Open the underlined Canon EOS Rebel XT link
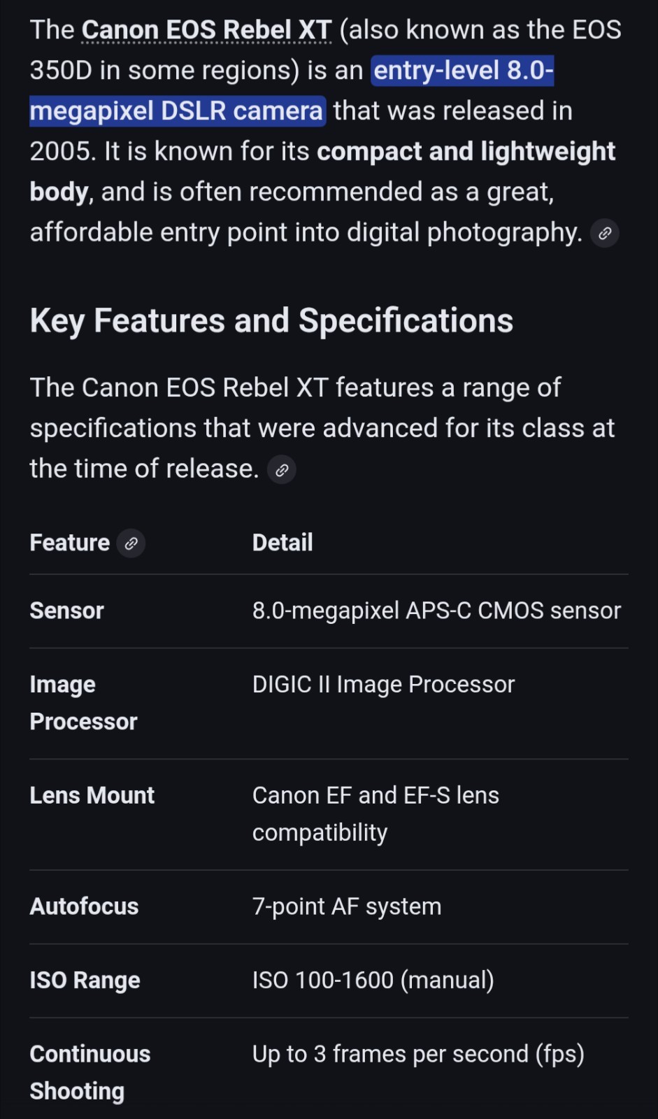 206,30
